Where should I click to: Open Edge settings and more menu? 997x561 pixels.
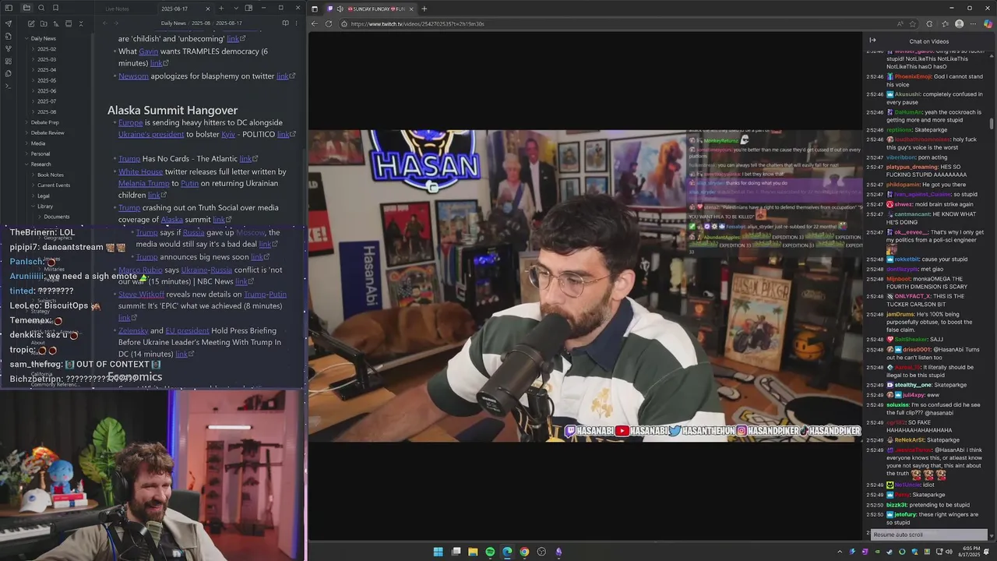click(973, 23)
